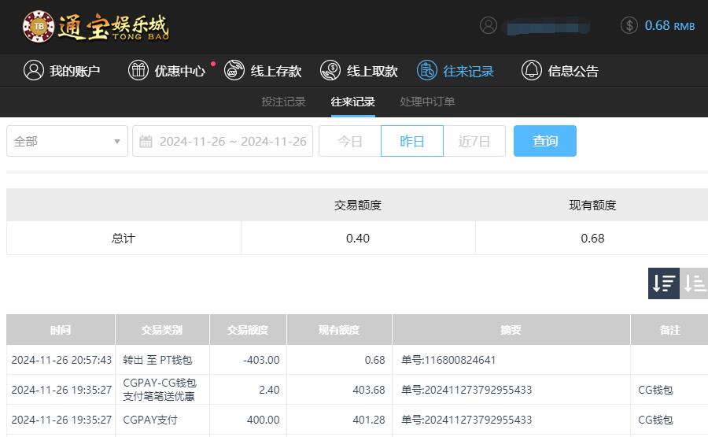Viewport: 708px width, 437px height.
Task: Open the date range picker
Action: [232, 142]
